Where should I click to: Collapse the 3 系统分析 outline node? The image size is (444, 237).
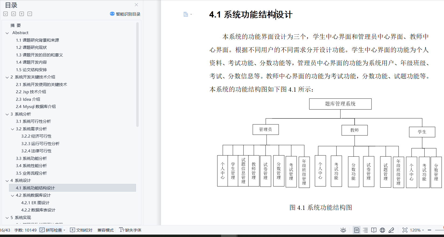pyautogui.click(x=7, y=114)
